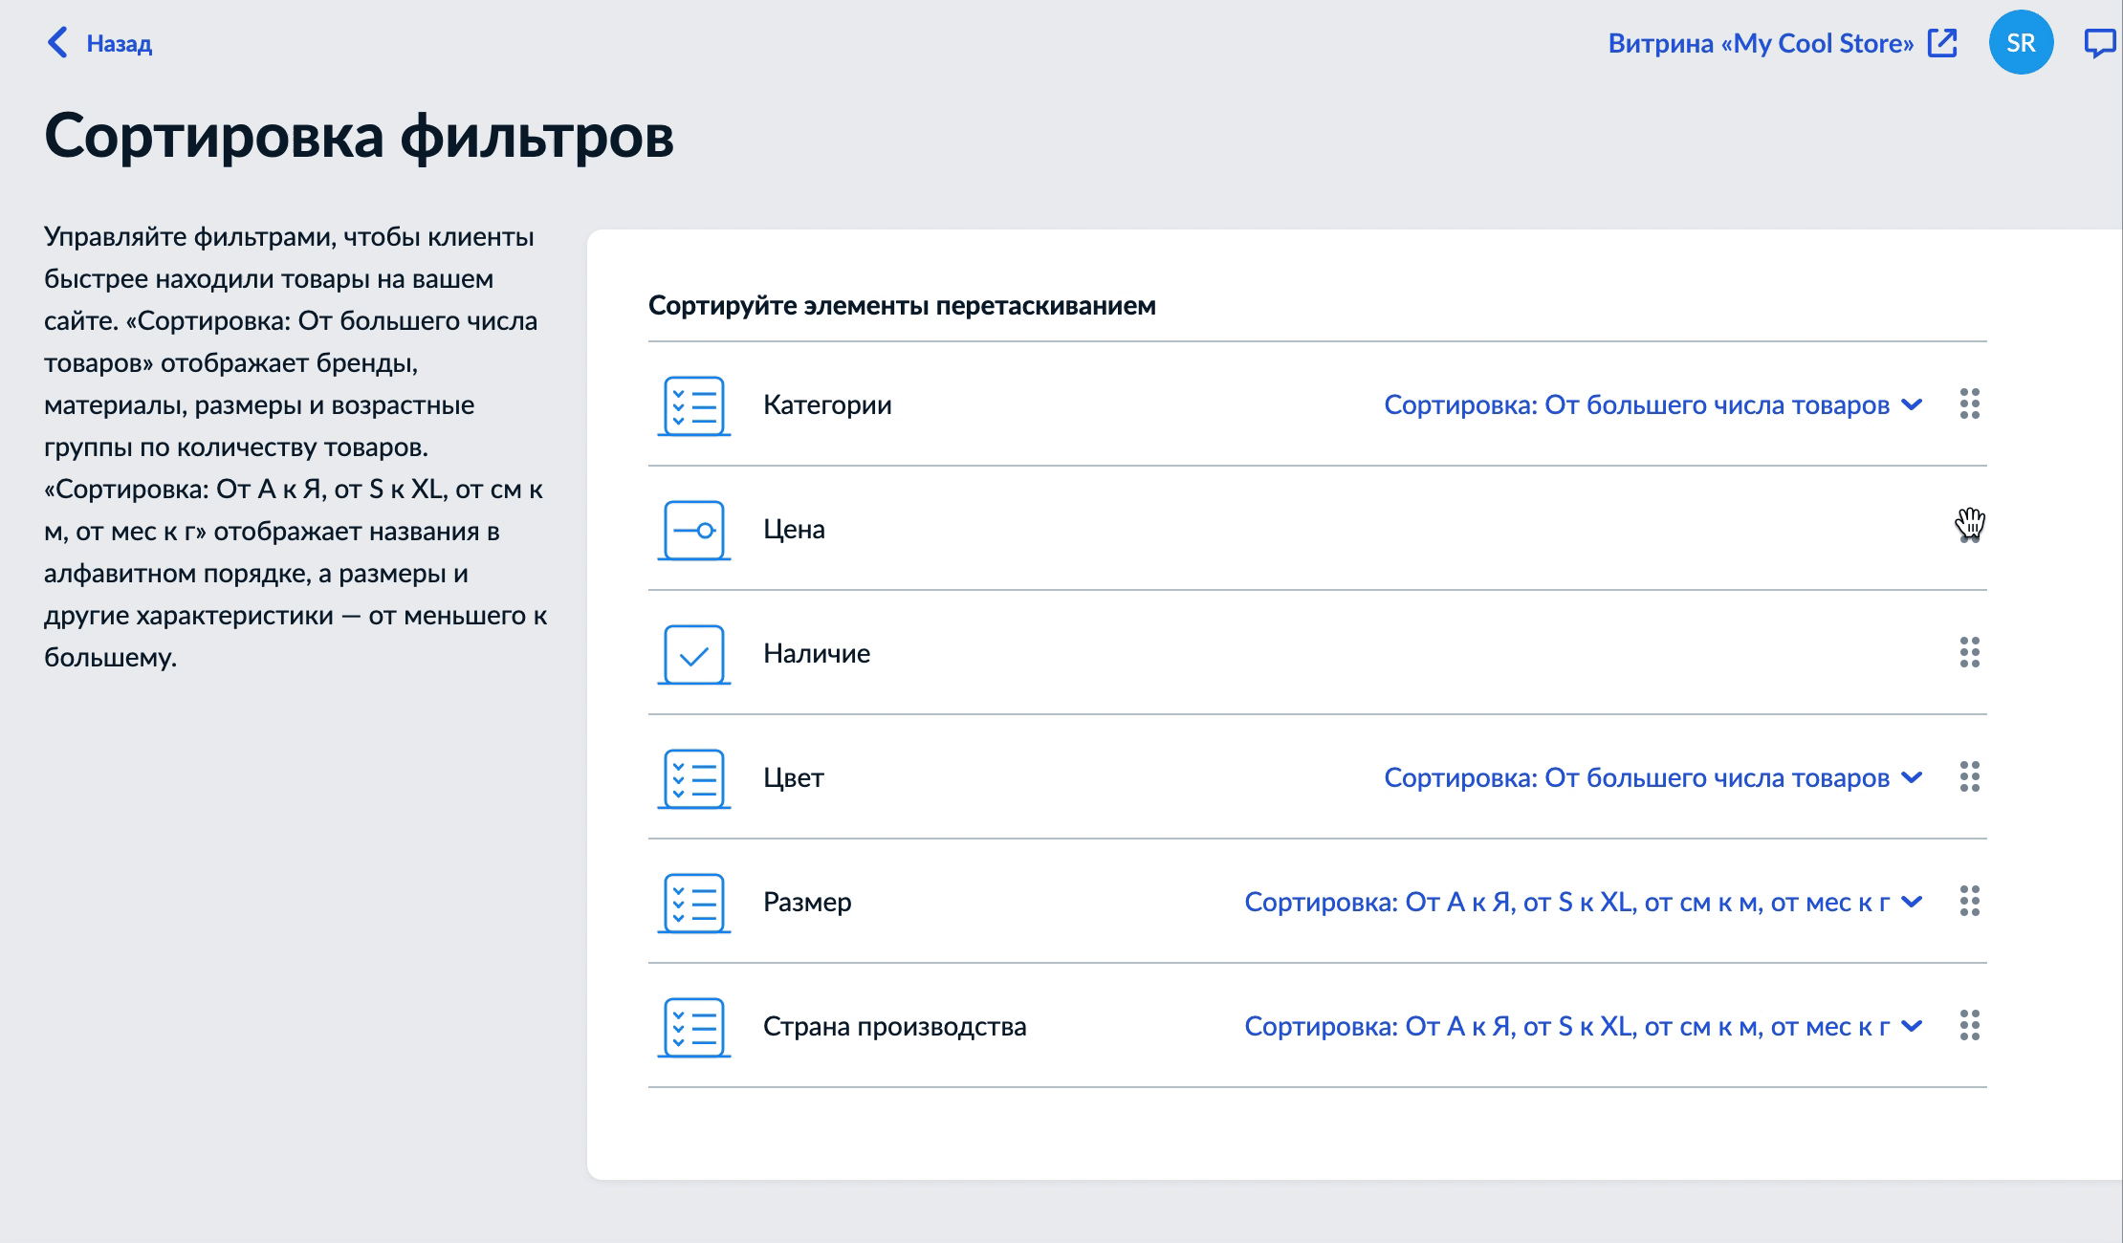This screenshot has height=1243, width=2123.
Task: Go back using the Назад link
Action: tap(98, 43)
